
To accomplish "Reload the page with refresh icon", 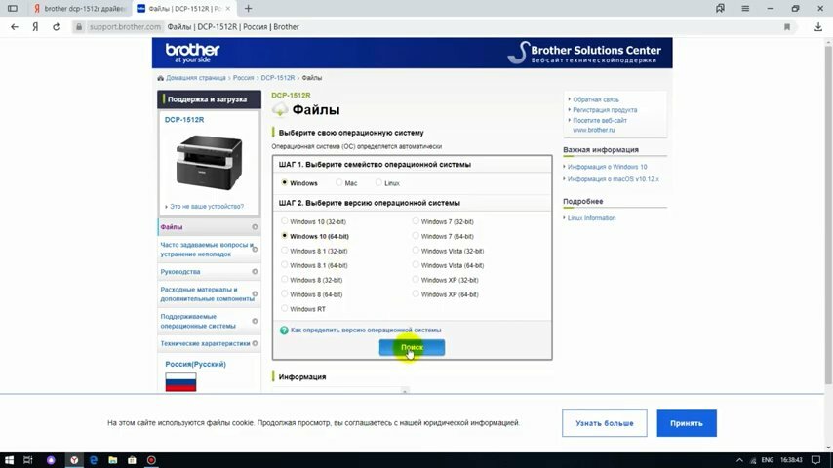I will [x=56, y=27].
